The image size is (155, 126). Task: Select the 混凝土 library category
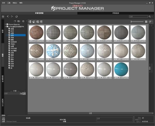click(13, 44)
